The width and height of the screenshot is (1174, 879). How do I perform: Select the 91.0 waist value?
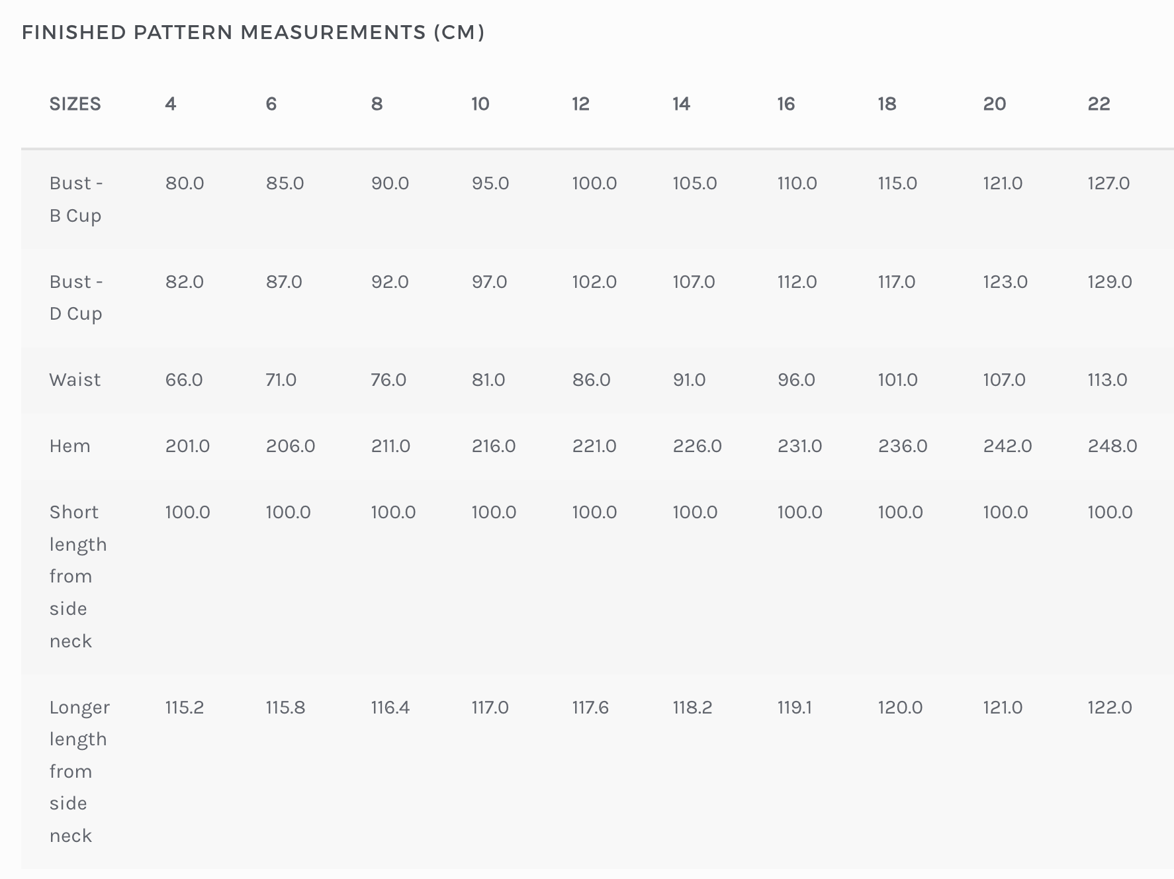689,380
